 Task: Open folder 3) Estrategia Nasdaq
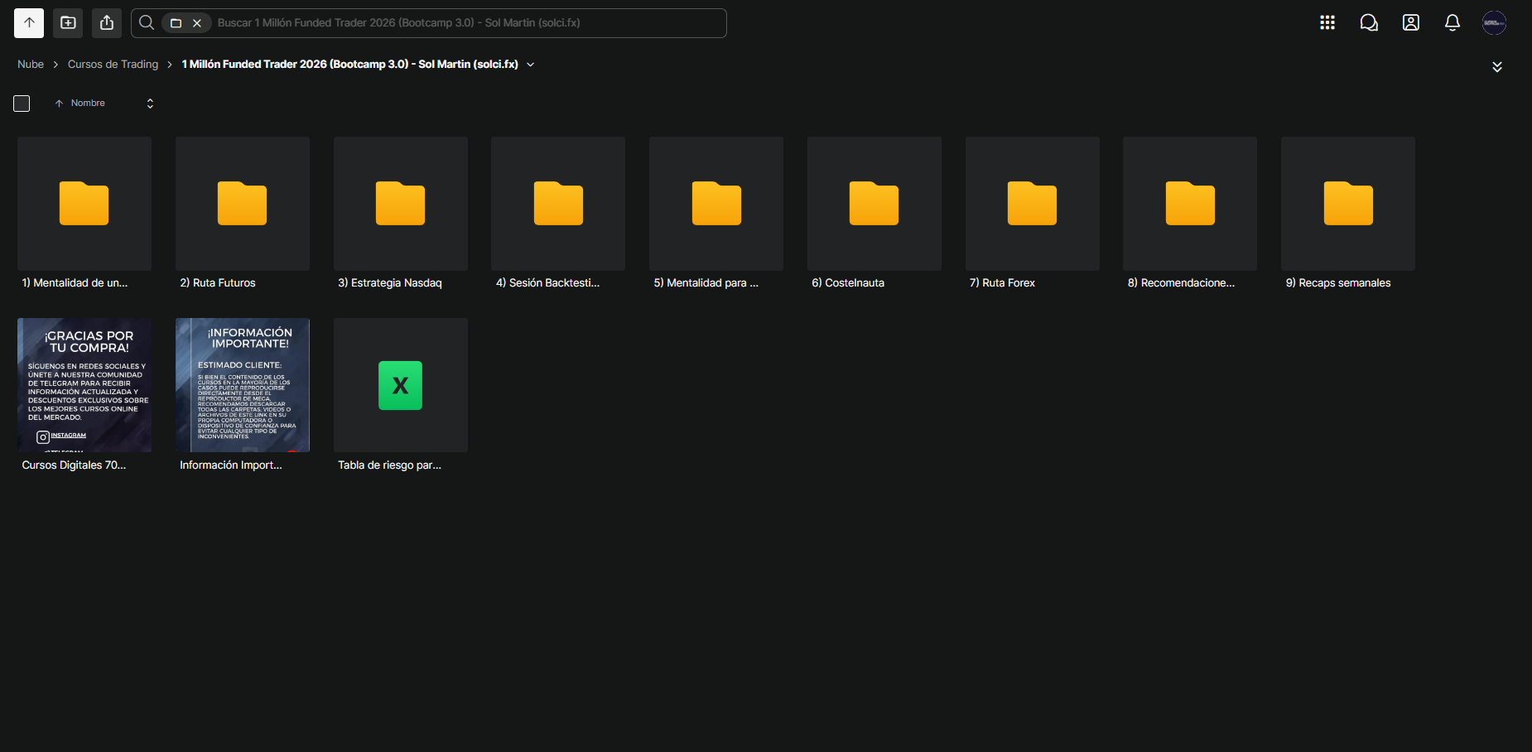(401, 204)
